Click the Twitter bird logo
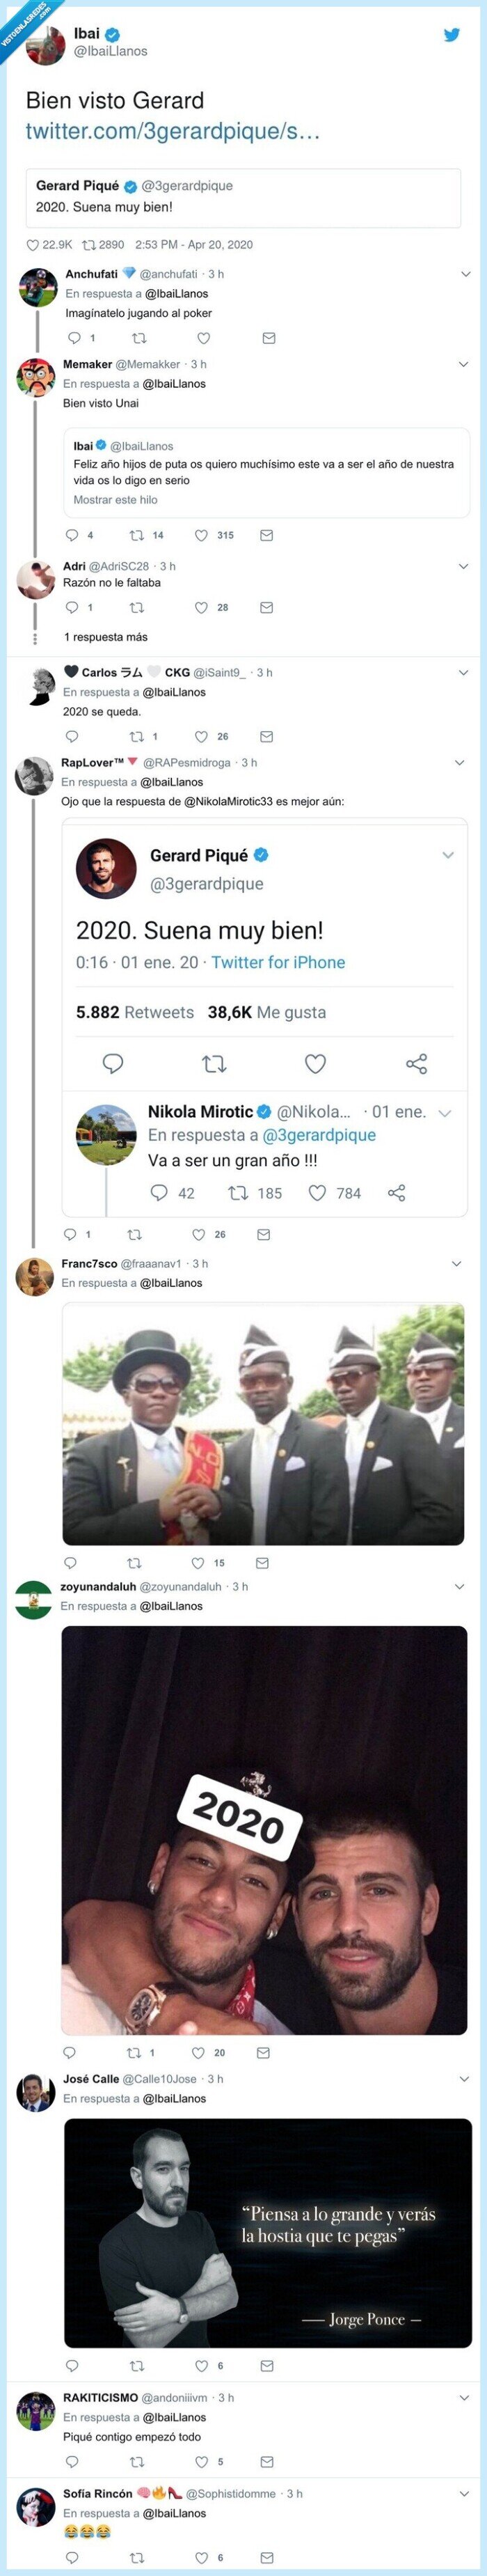Screen dimensions: 487x2576 click(452, 35)
